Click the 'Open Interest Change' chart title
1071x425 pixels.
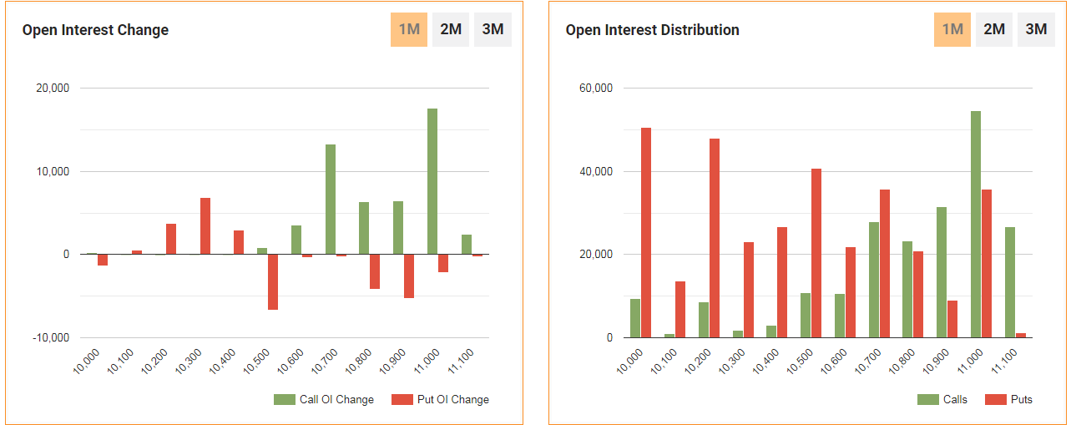click(95, 30)
